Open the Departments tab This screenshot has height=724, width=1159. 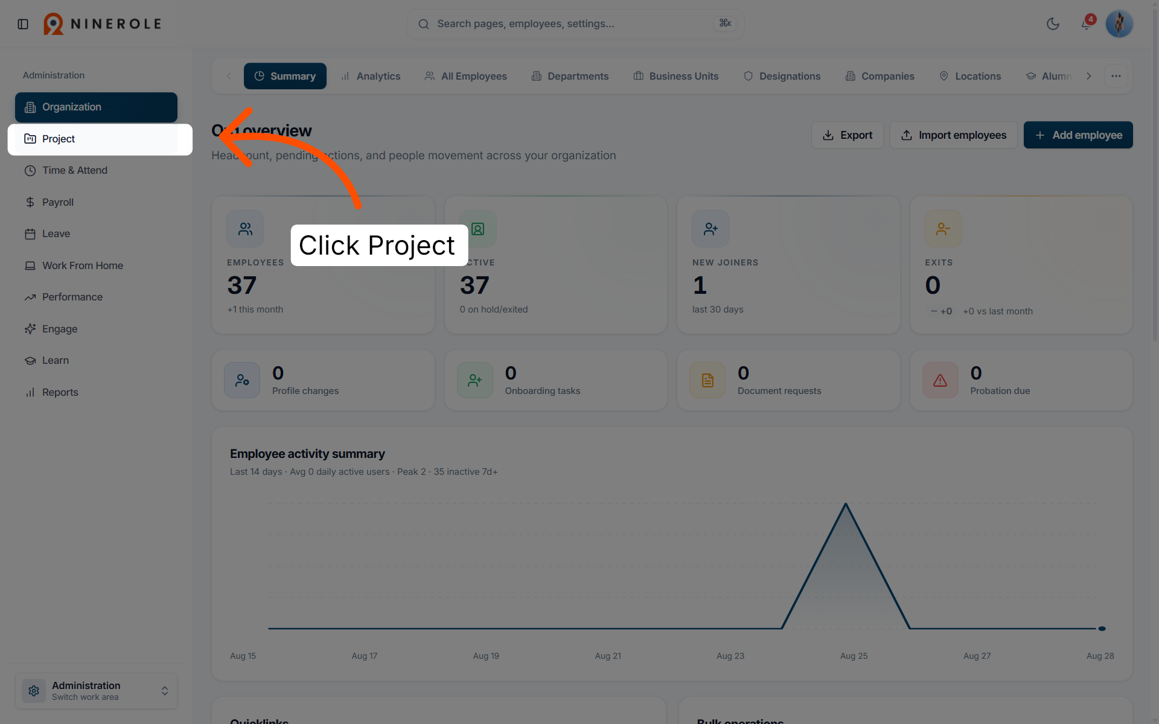(x=570, y=76)
